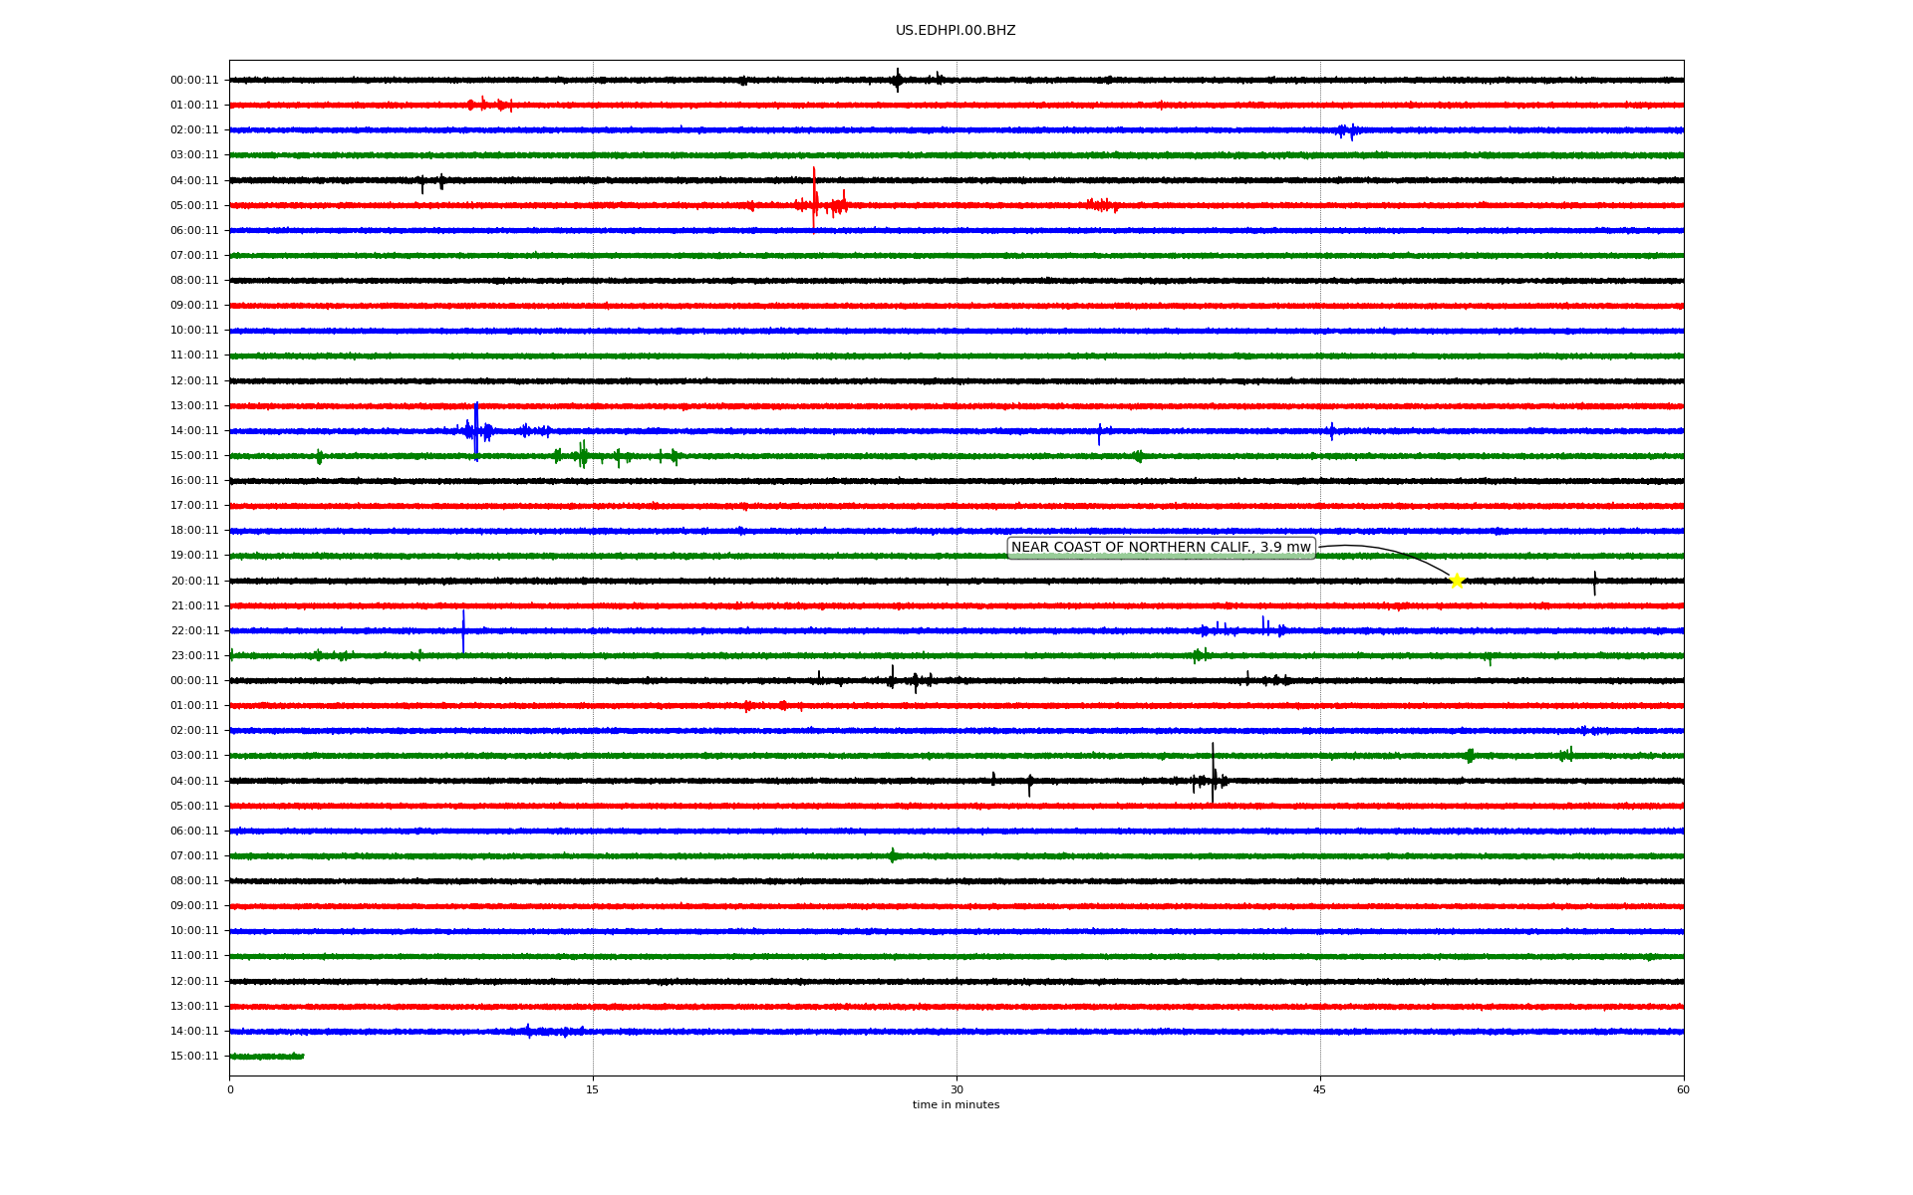Select the 18:00:11 row time label

tap(194, 531)
